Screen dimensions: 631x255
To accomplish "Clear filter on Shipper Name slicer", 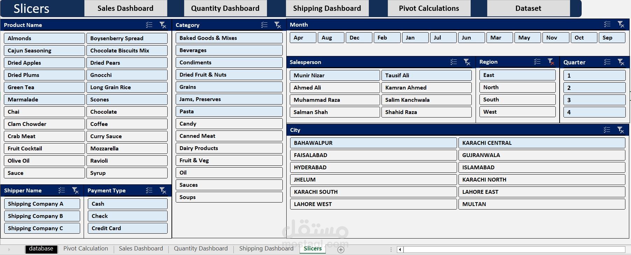I will tap(75, 190).
